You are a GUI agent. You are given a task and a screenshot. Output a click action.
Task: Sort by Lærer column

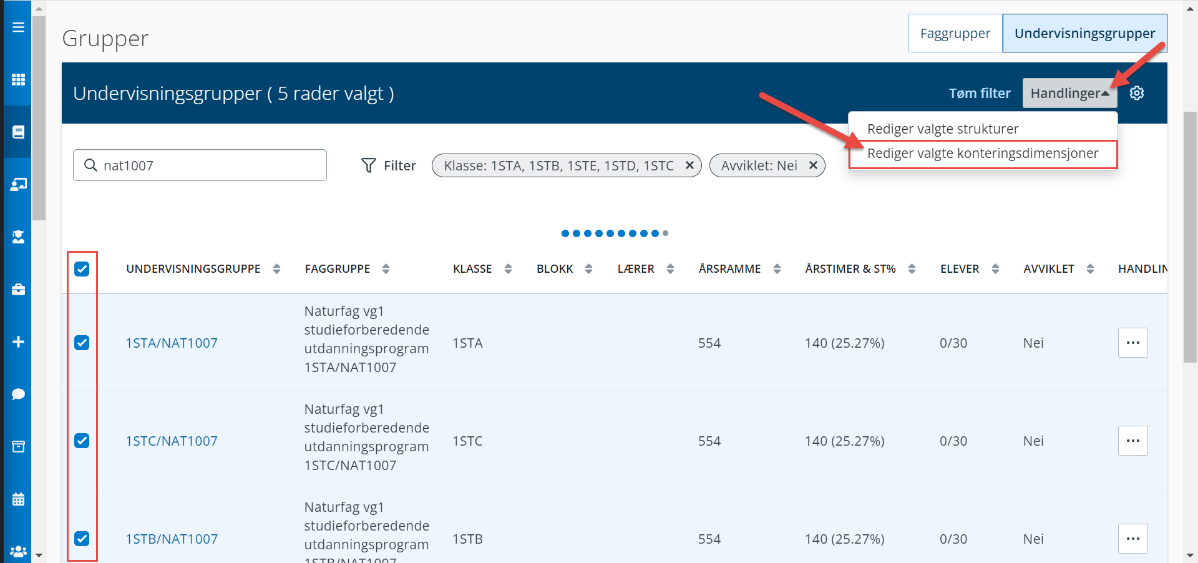[670, 269]
